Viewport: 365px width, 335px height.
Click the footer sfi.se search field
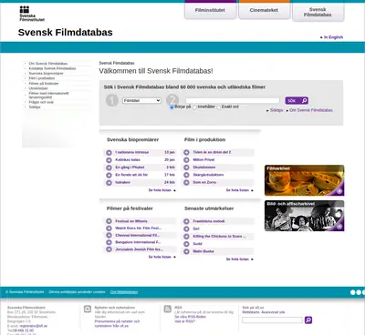pos(272,320)
